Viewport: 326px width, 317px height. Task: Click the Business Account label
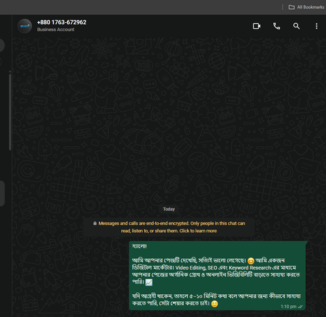(x=55, y=29)
